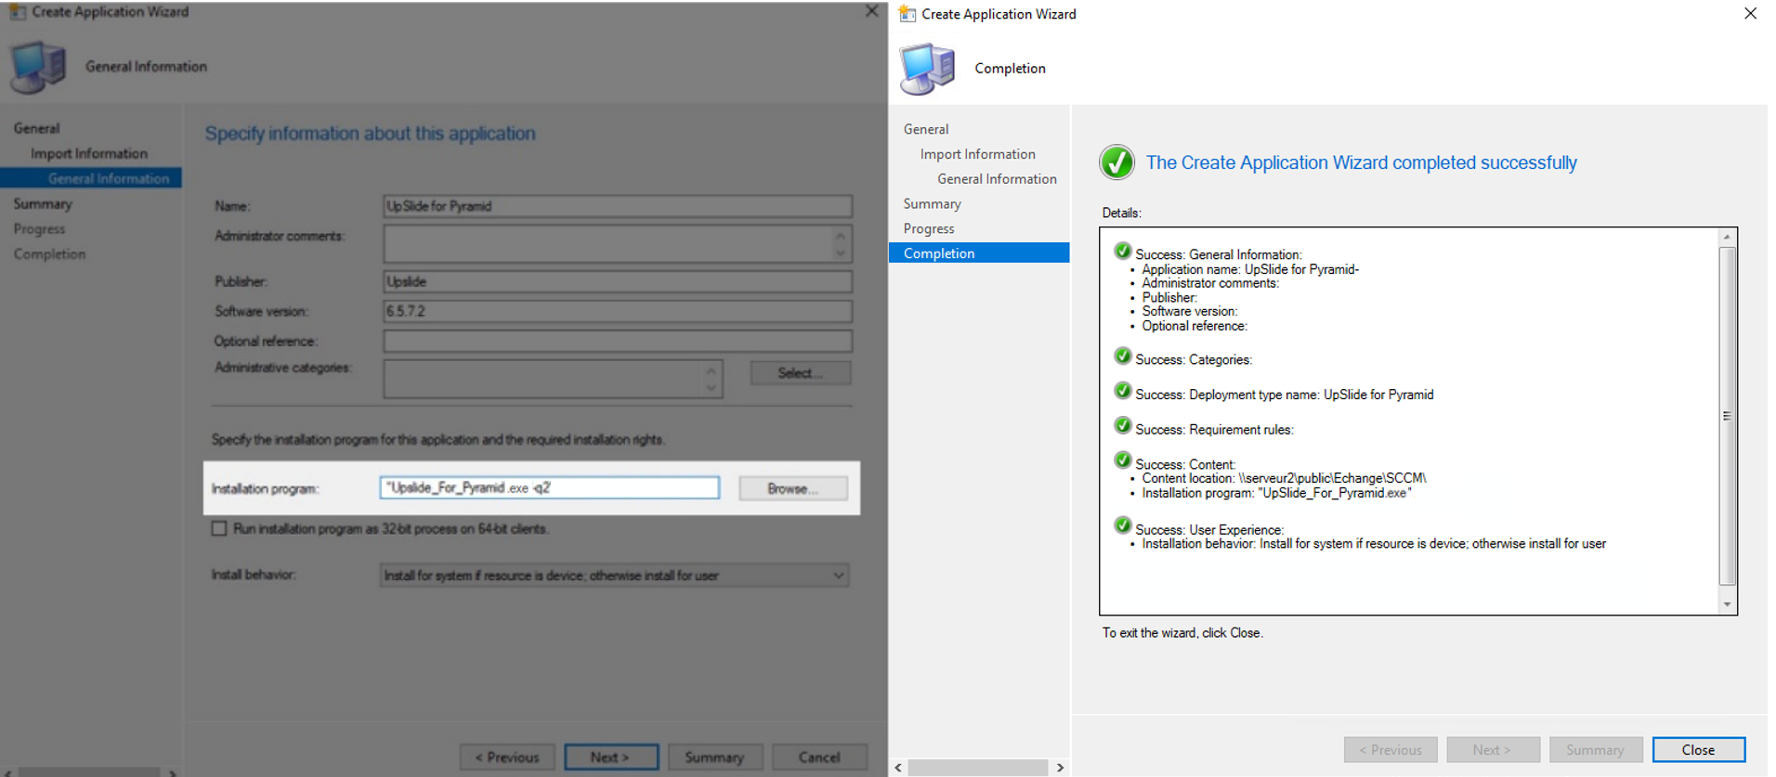Click the Optional reference input field
Screen dimensions: 1776x777
point(618,341)
